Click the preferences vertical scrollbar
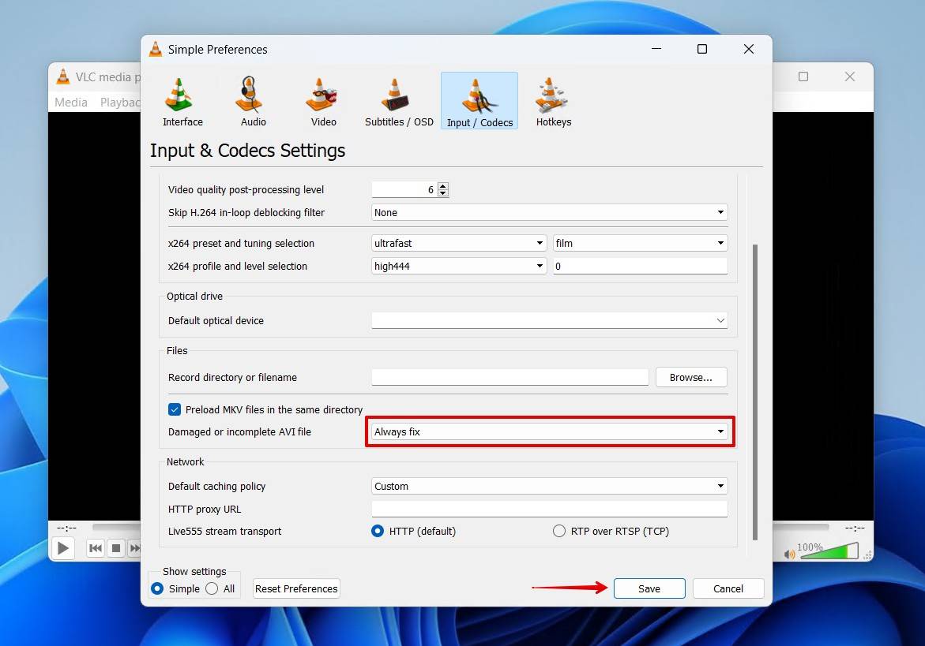925x646 pixels. [x=754, y=391]
